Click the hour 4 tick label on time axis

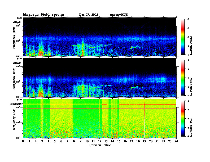(49, 141)
